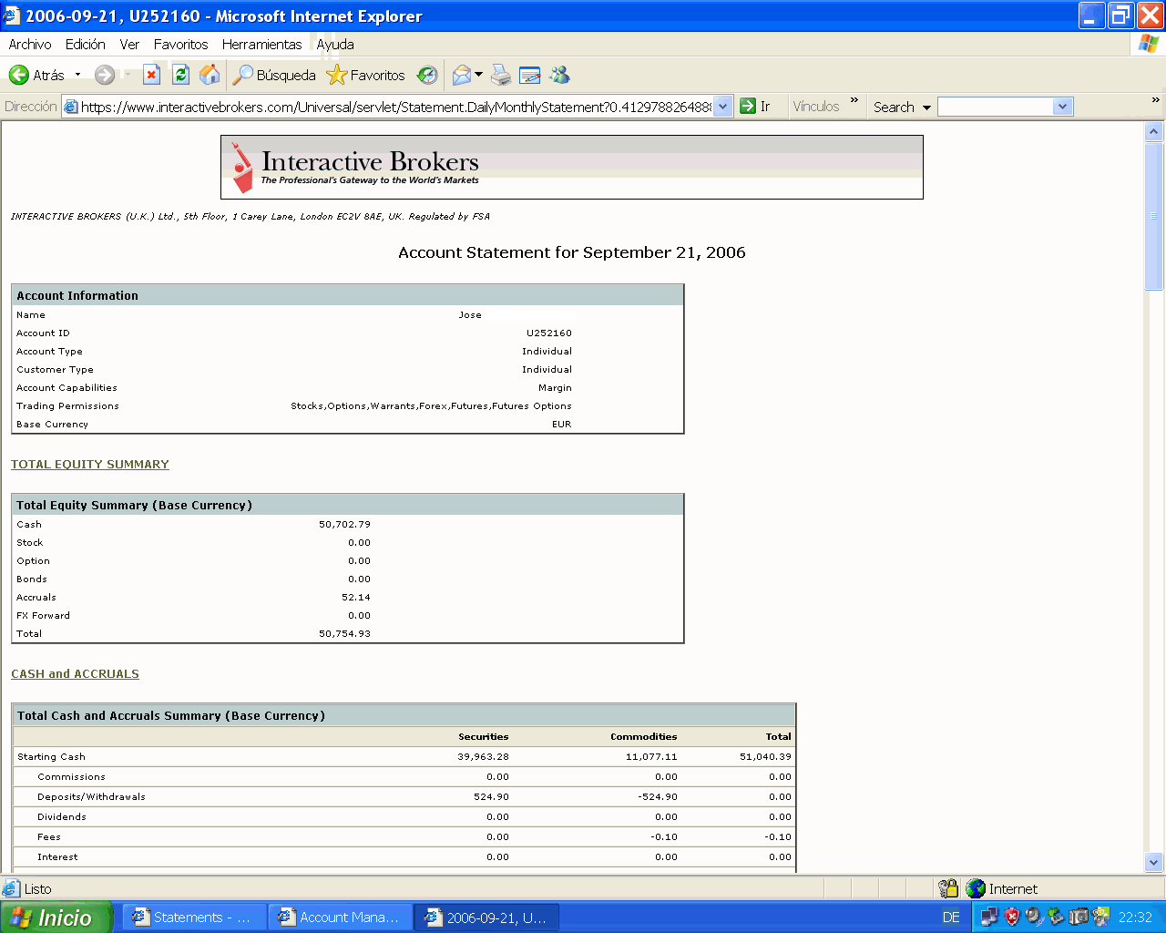Click the Internet zone globe icon
Screen dimensions: 1166x933
(976, 888)
